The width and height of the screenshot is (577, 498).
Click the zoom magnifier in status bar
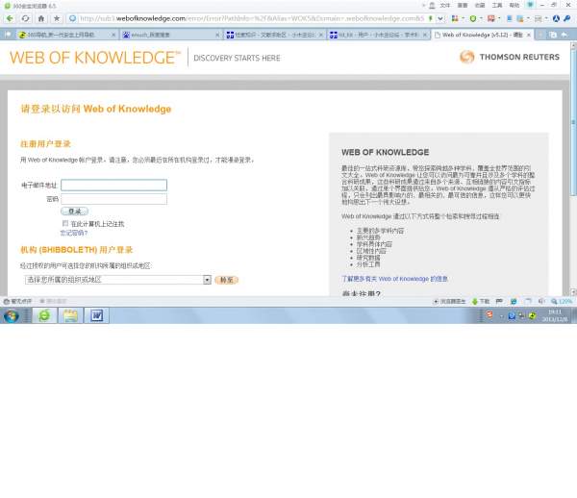coord(554,301)
